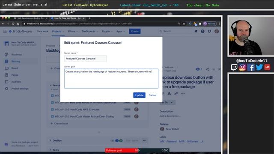Open the browser extensions puzzle icon
Image resolution: width=274 pixels, height=154 pixels.
point(200,24)
